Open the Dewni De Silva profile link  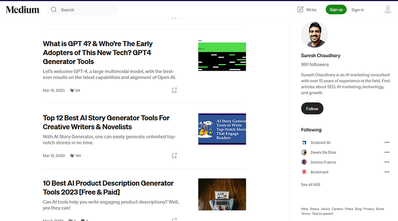[x=323, y=152]
